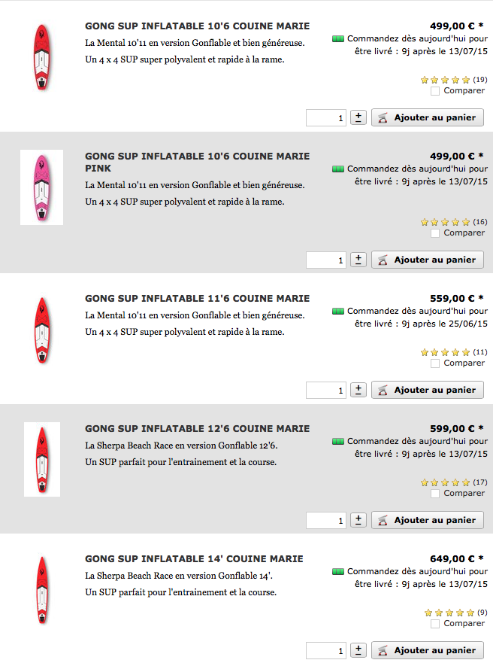The width and height of the screenshot is (493, 663).
Task: Click the green stock indicator for 11'6 Couine Marie
Action: point(338,312)
